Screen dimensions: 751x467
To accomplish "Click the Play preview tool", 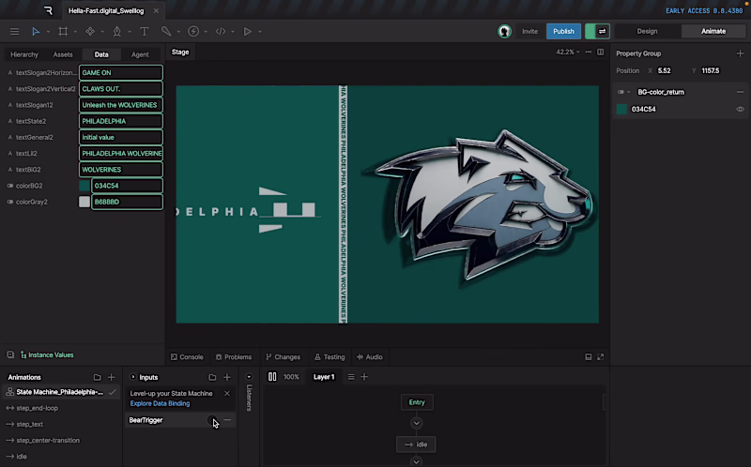I will 247,32.
